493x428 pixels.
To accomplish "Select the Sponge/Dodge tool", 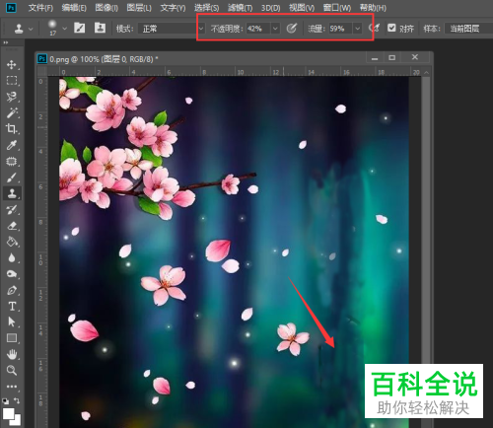I will pyautogui.click(x=12, y=274).
